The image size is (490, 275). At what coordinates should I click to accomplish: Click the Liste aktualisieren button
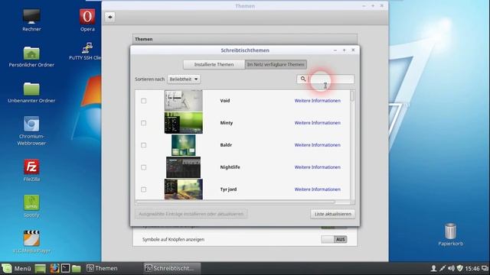pos(332,214)
